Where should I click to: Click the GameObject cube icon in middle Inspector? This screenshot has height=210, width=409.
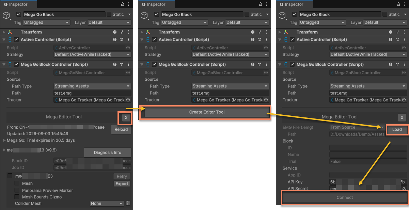tap(144, 16)
